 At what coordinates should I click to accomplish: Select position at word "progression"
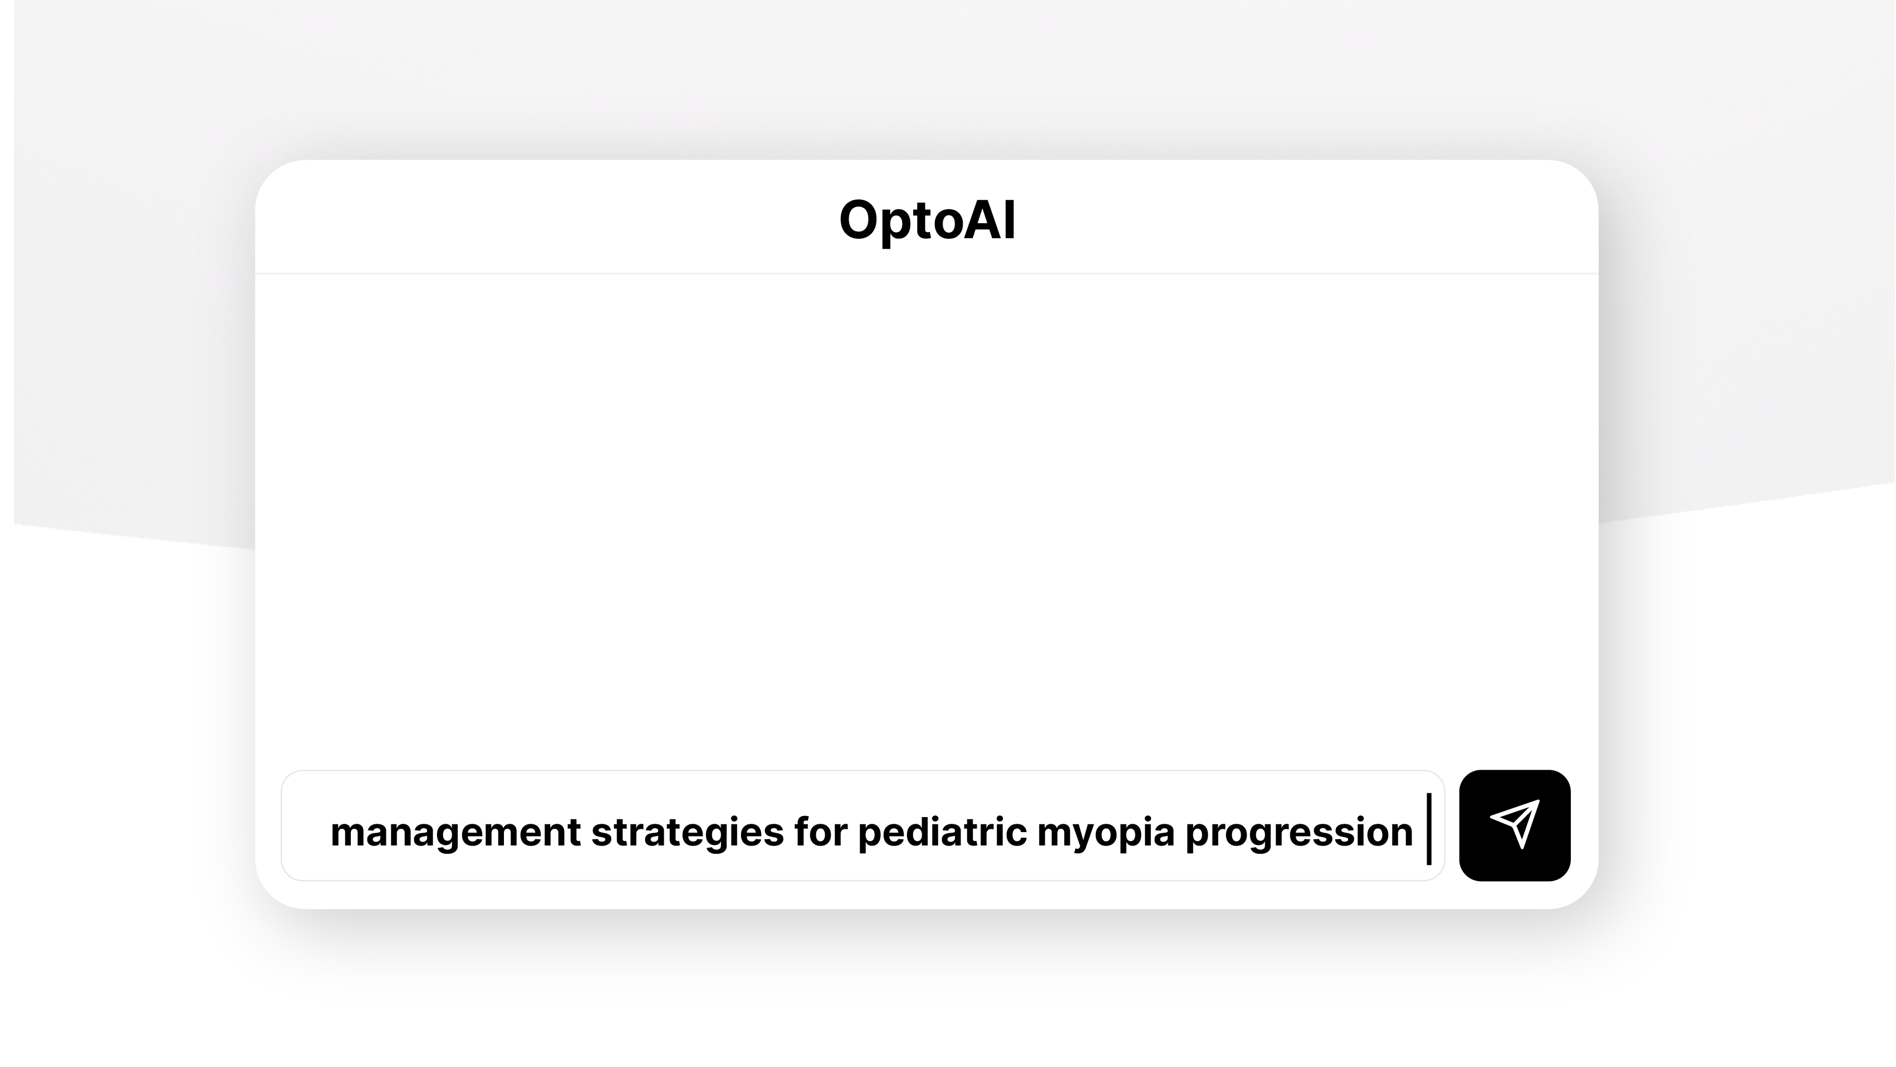tap(1299, 832)
